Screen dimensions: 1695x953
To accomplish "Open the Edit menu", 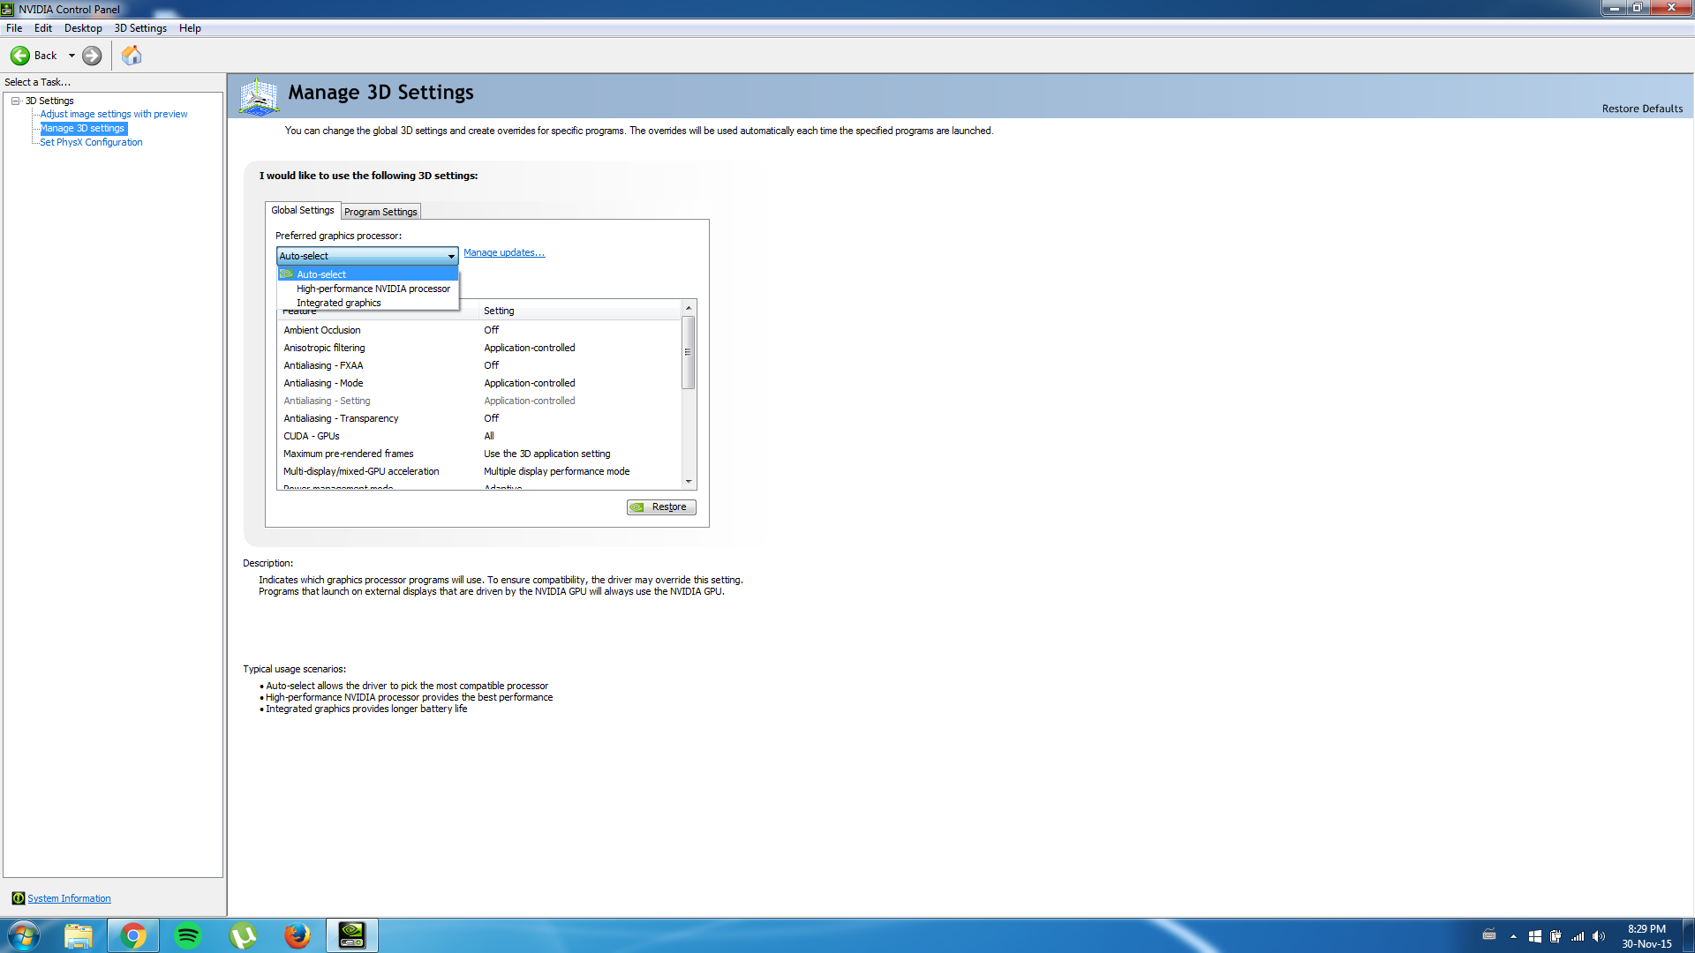I will tap(43, 28).
